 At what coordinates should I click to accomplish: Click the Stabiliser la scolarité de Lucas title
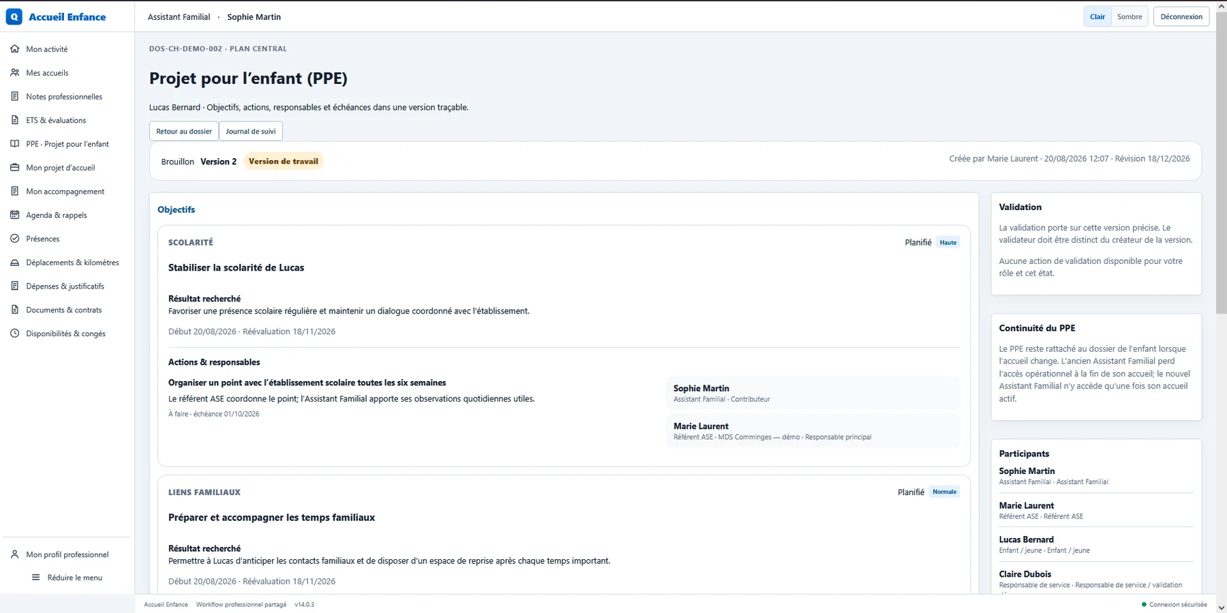(236, 268)
